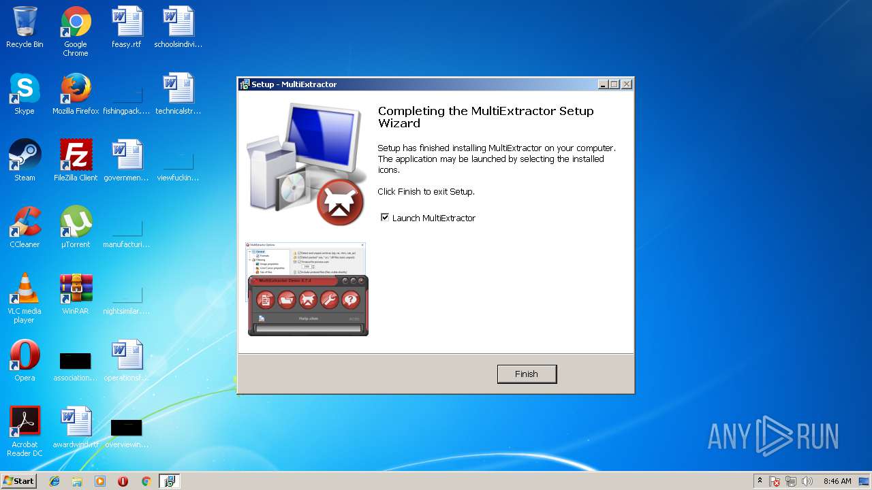Launch WinRAR from the desktop
Screen dimensions: 872x490
point(76,295)
